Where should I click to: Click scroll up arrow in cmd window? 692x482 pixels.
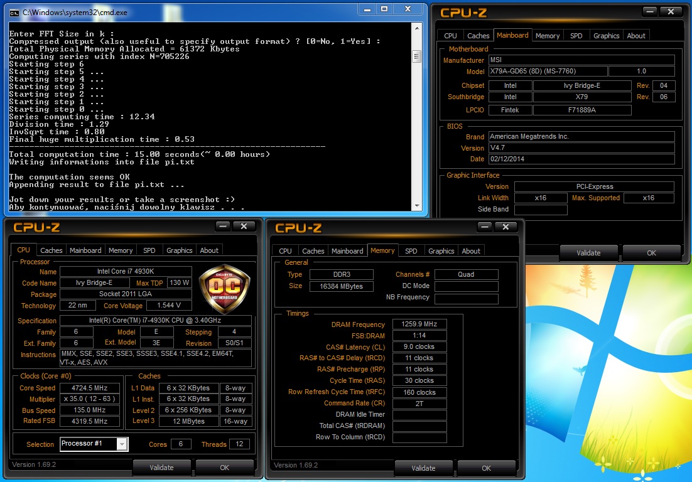click(x=416, y=28)
